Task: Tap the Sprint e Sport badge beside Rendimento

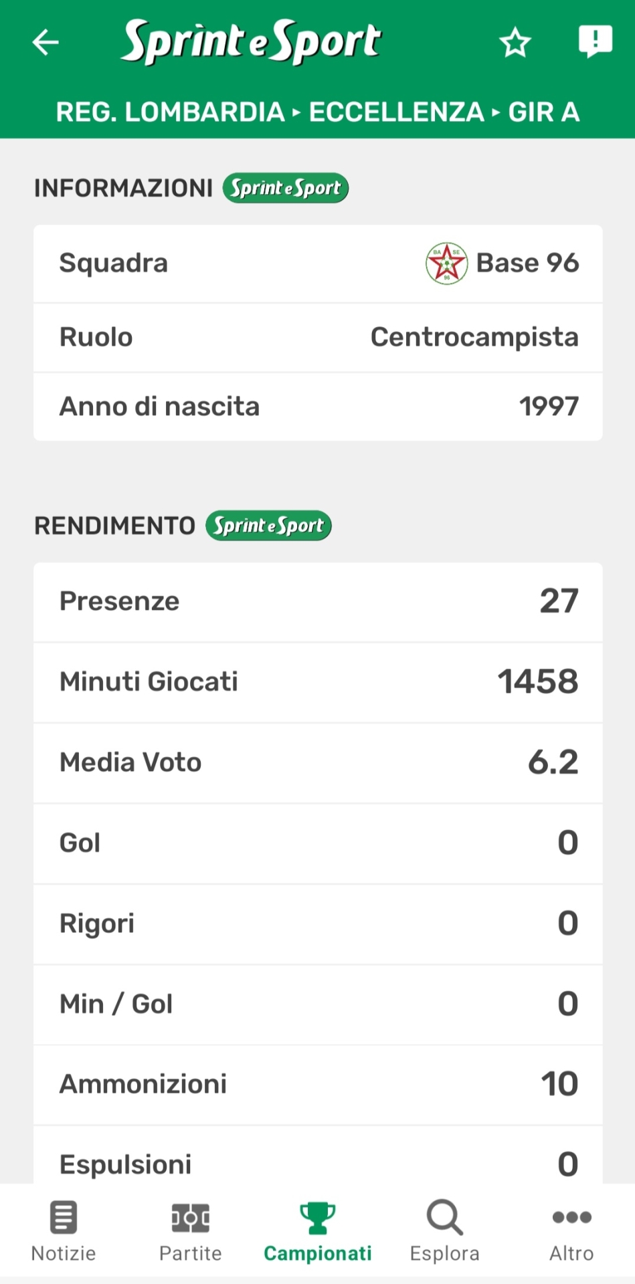Action: click(x=268, y=526)
